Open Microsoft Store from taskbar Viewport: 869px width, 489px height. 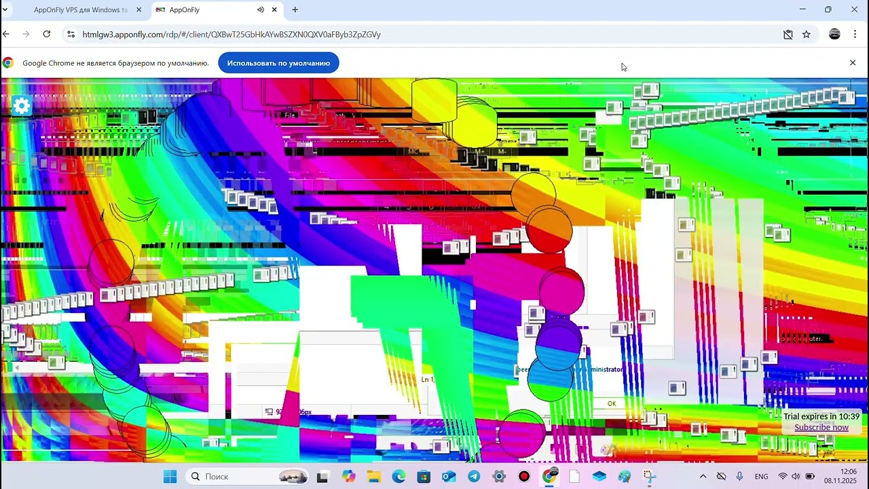tap(424, 477)
